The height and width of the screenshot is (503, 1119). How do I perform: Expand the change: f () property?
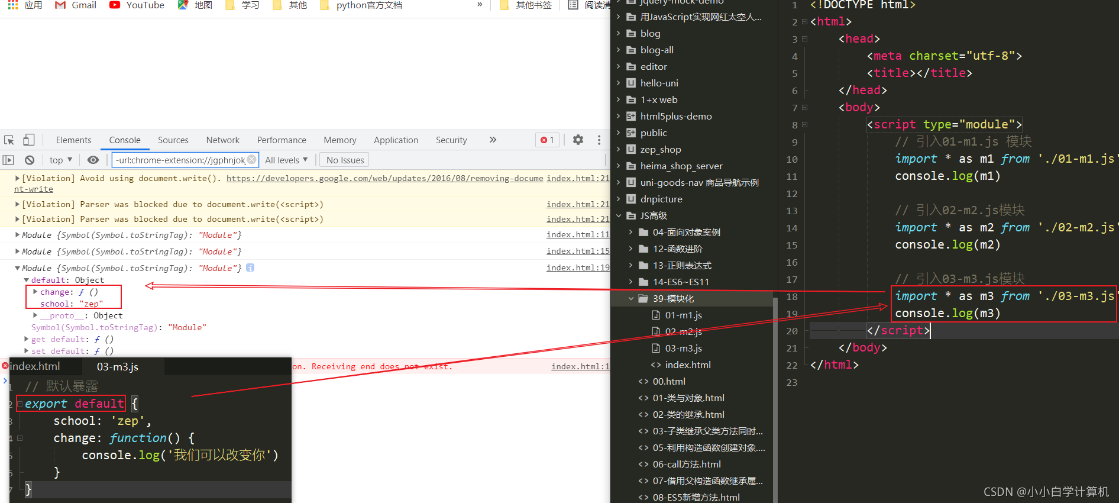pyautogui.click(x=35, y=292)
